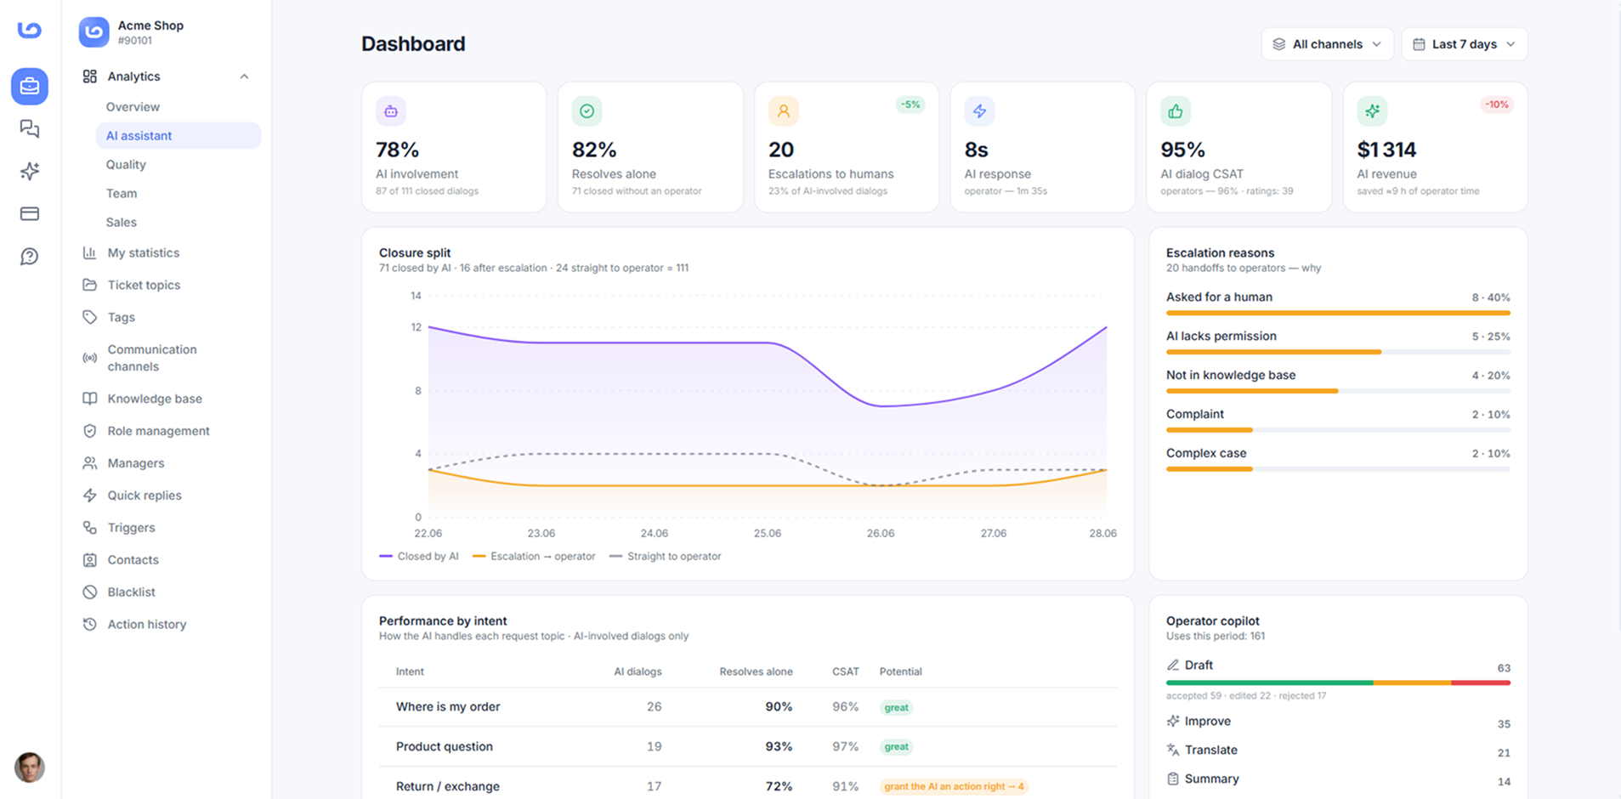Viewport: 1621px width, 799px height.
Task: Open the chat conversations icon in rail
Action: [x=30, y=128]
